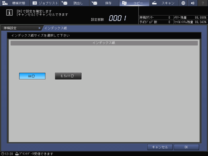Select 8.5x11 index paper size
The image size is (208, 156).
tap(68, 76)
